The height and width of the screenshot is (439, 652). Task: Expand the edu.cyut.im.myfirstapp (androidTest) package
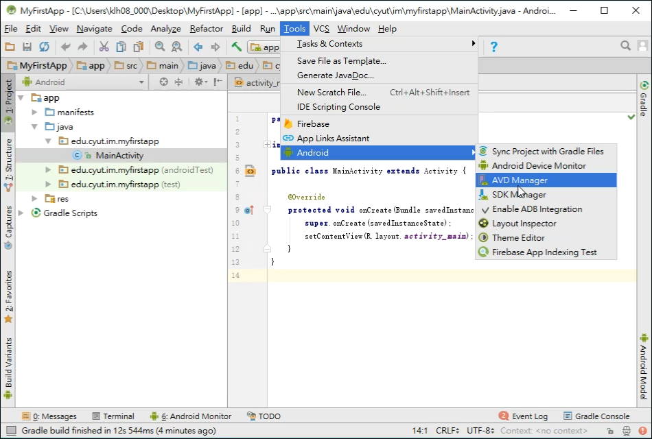(49, 170)
